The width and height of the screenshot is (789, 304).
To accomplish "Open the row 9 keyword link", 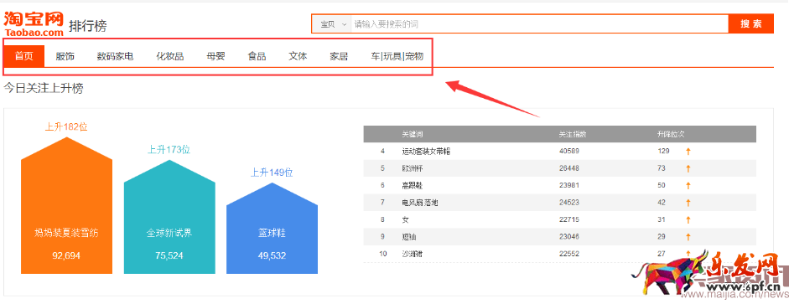I will point(408,237).
